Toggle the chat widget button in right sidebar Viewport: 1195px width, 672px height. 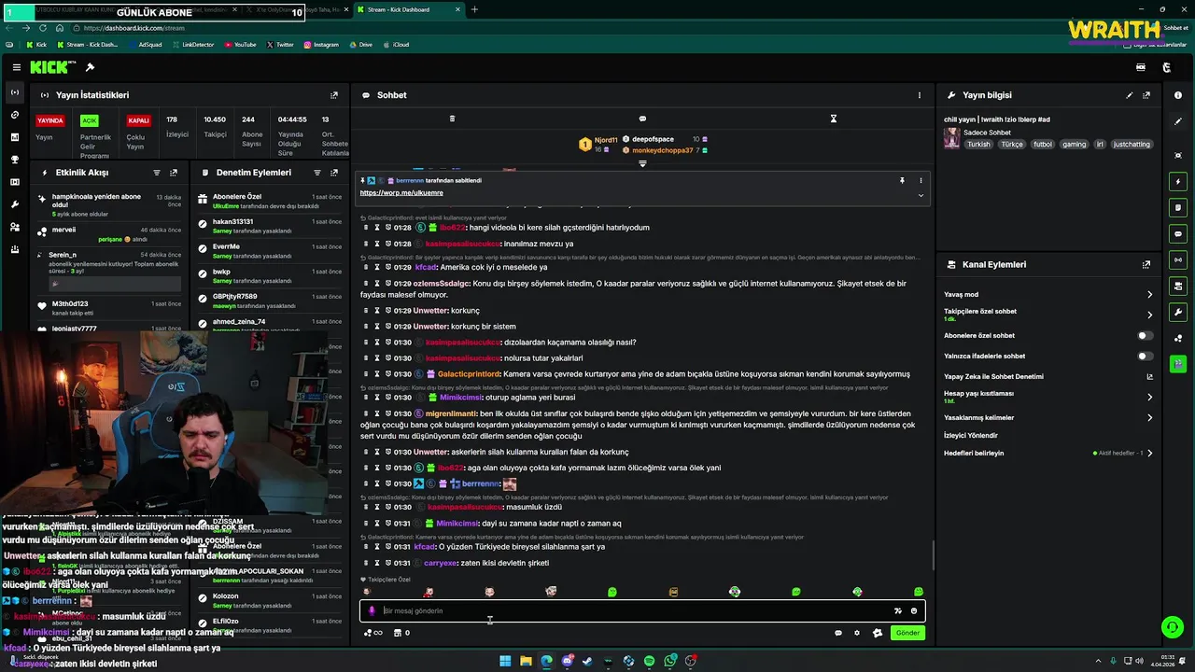click(x=1178, y=233)
